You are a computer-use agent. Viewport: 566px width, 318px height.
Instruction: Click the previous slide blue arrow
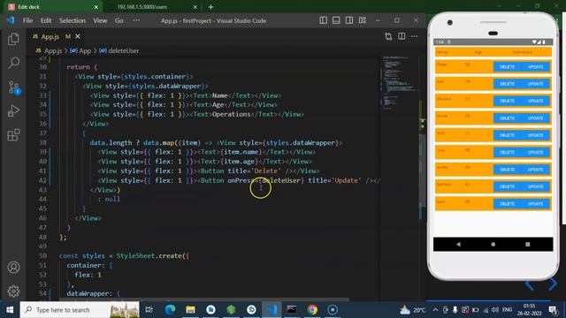[530, 284]
